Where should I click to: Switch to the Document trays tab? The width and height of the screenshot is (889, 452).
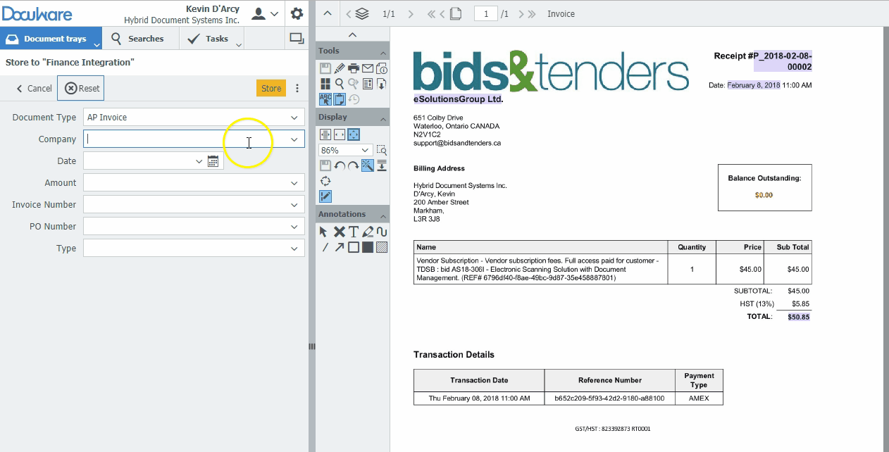(x=51, y=39)
